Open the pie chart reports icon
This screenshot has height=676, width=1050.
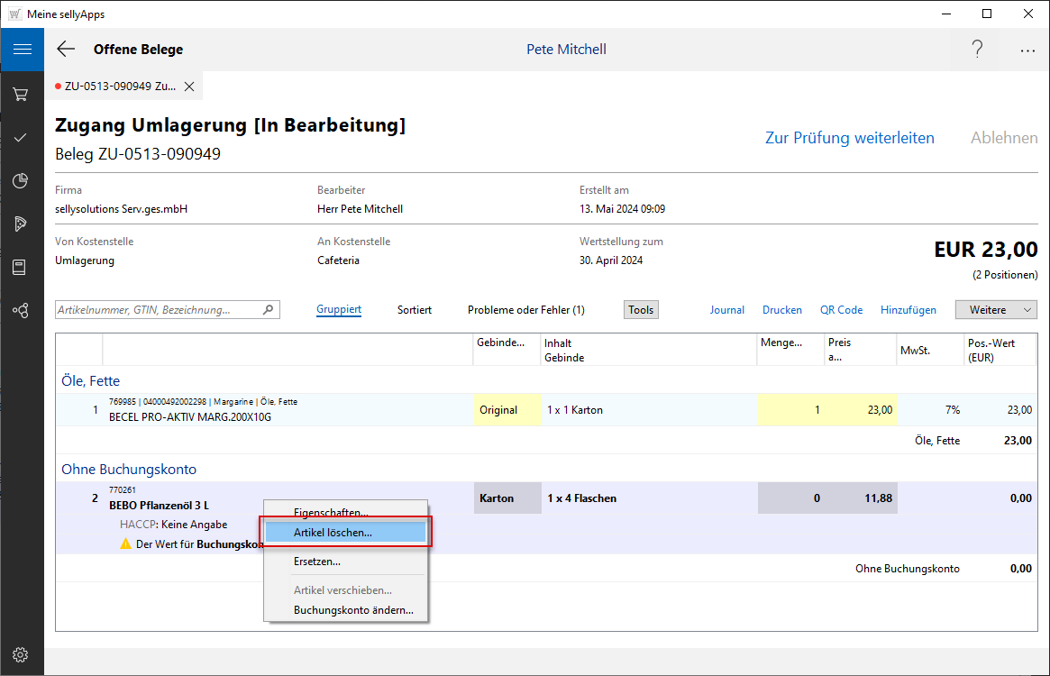click(x=21, y=181)
